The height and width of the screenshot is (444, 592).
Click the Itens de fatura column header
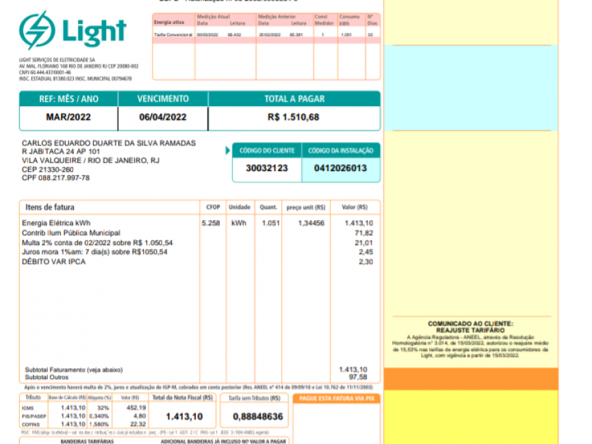pos(50,207)
